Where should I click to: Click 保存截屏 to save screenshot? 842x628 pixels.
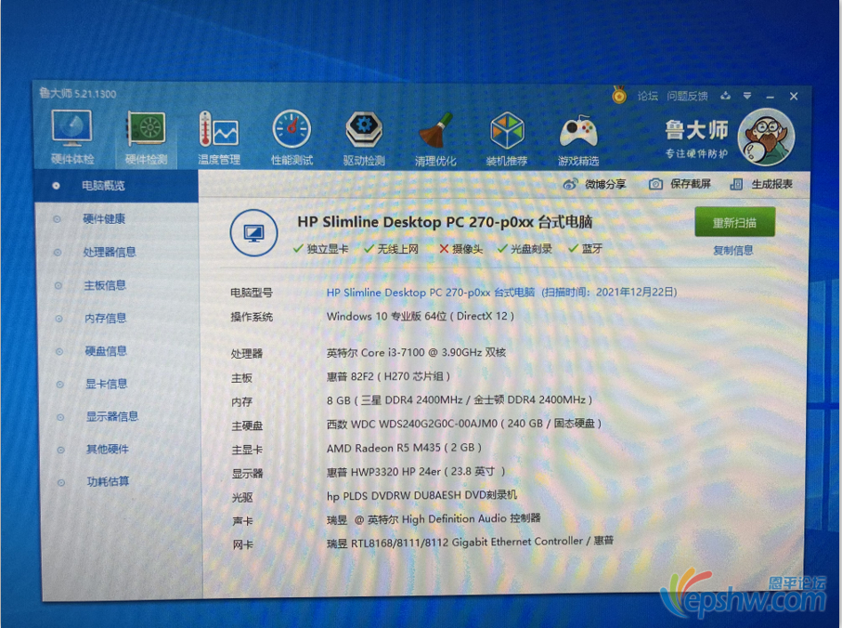pos(680,184)
